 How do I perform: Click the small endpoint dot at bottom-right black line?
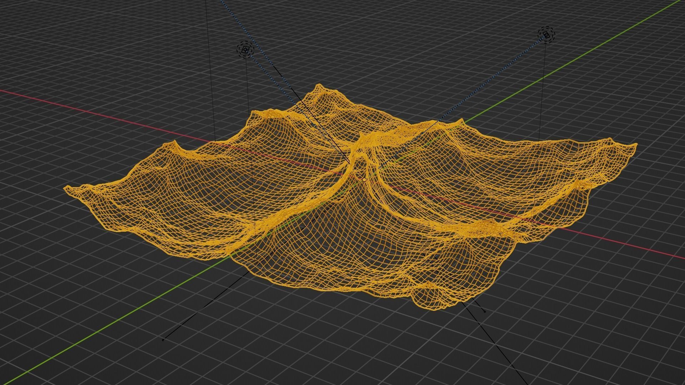click(x=484, y=312)
